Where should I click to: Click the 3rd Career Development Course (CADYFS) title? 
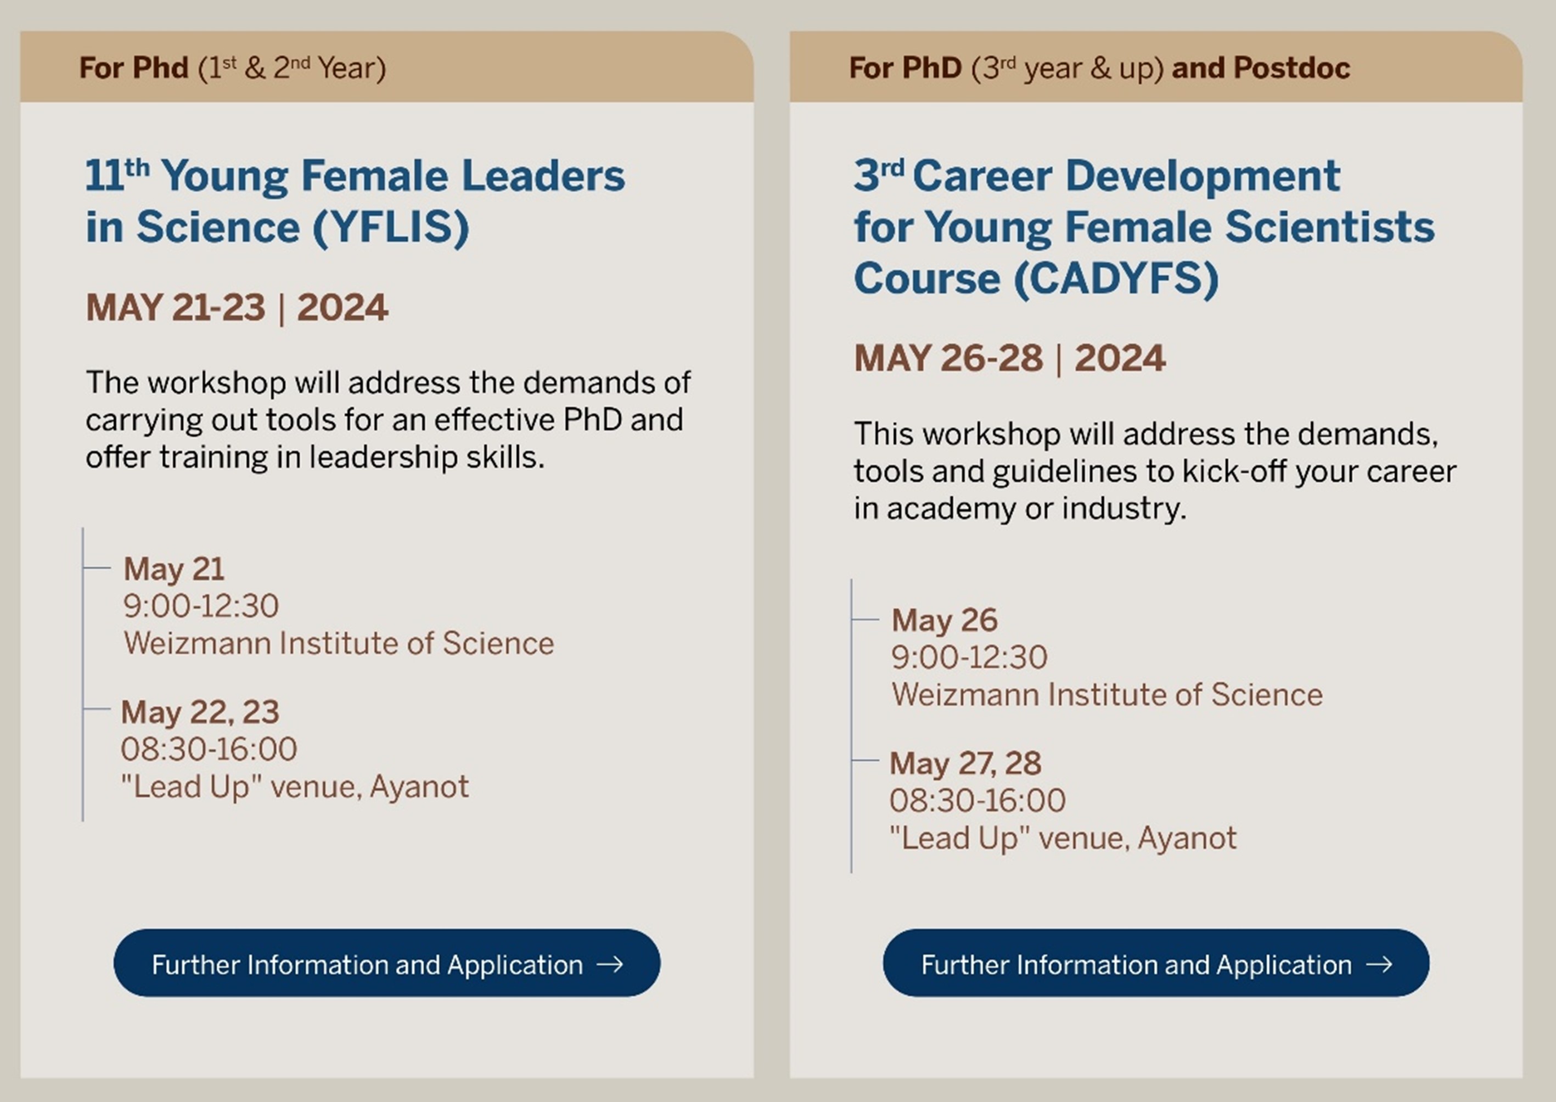(1144, 227)
